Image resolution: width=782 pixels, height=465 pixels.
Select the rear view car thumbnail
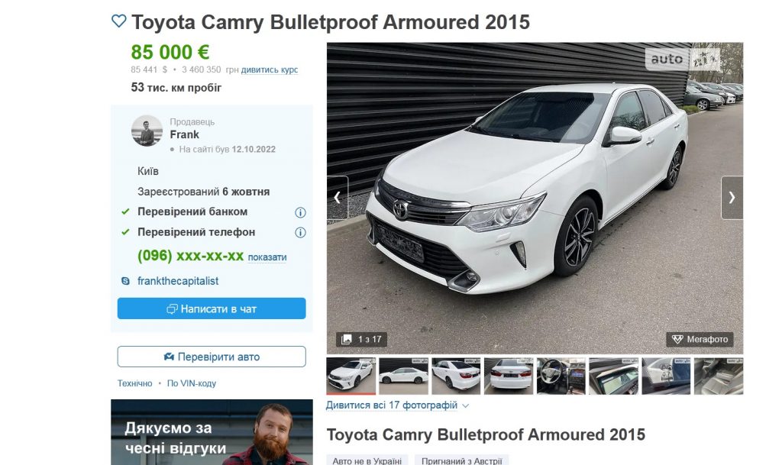point(508,376)
